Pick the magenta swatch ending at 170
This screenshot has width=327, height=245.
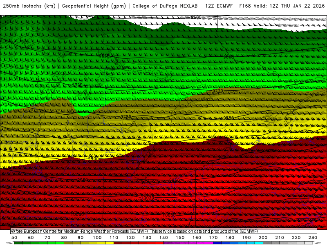tap(209, 243)
